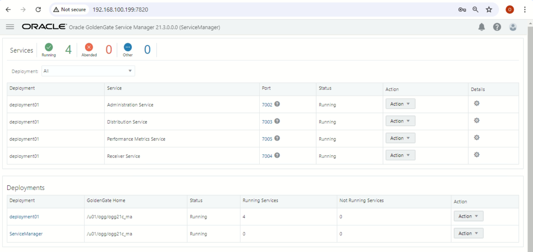This screenshot has width=533, height=252.
Task: Open the Chrome three-dot menu
Action: 525,10
